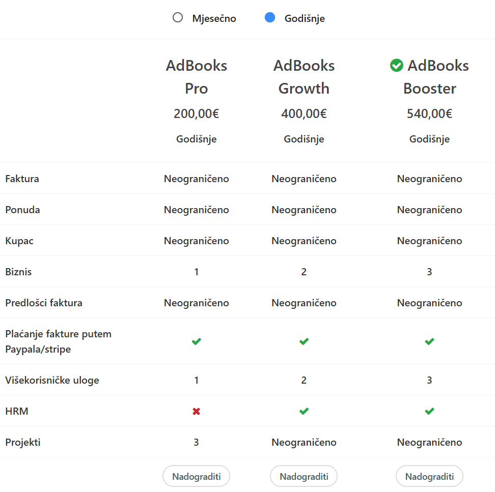Click HRM checkmark in Booster column
Viewport: 495px width, 492px height.
click(429, 411)
